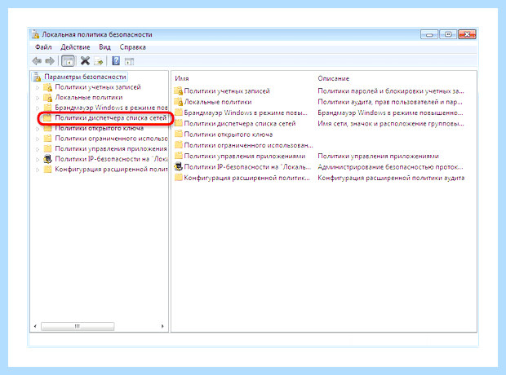506x375 pixels.
Task: Expand the Конфигурация расширенной политики tree node
Action: 38,170
